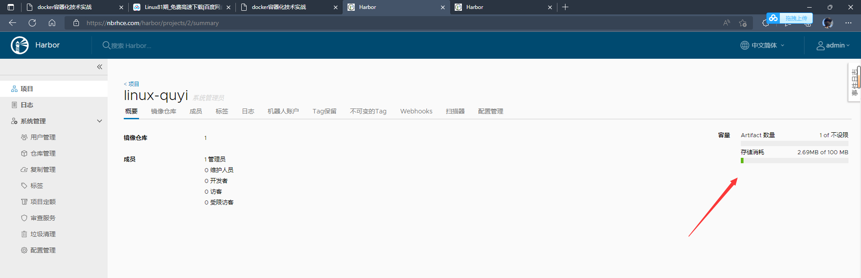Click the browser address bar URL
861x278 pixels.
[x=152, y=23]
